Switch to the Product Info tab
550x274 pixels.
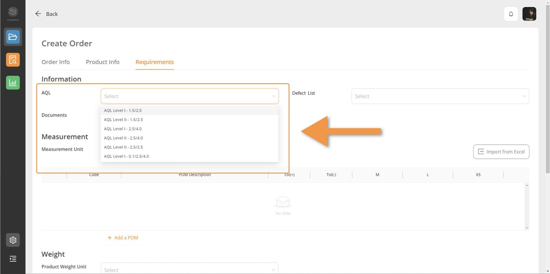103,62
